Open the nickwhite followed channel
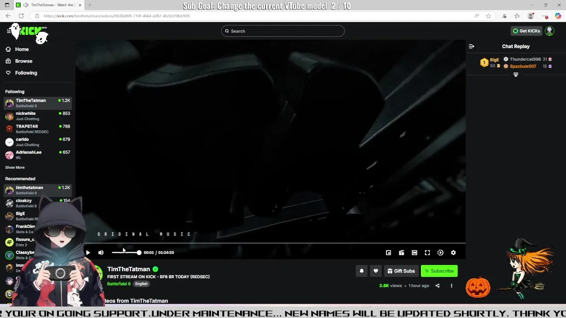Image resolution: width=566 pixels, height=318 pixels. [x=38, y=116]
